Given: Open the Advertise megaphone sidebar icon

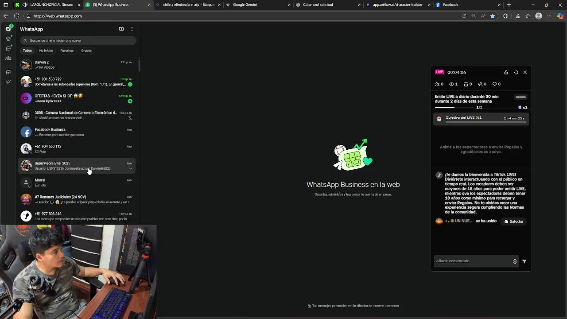Looking at the screenshot, I should coord(8,82).
